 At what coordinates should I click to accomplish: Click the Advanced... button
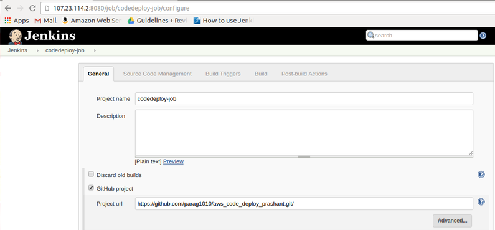pyautogui.click(x=452, y=221)
